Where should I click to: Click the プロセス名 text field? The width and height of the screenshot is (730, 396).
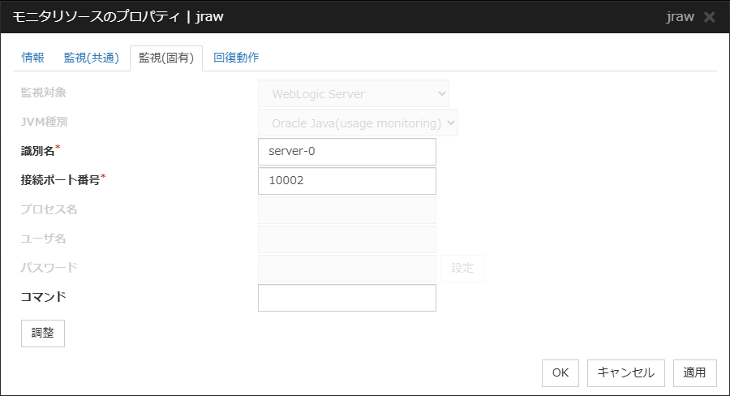pyautogui.click(x=346, y=210)
